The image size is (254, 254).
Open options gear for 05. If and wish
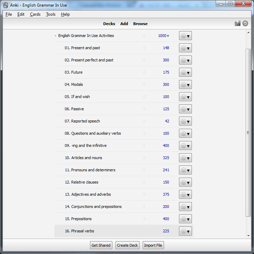click(185, 97)
